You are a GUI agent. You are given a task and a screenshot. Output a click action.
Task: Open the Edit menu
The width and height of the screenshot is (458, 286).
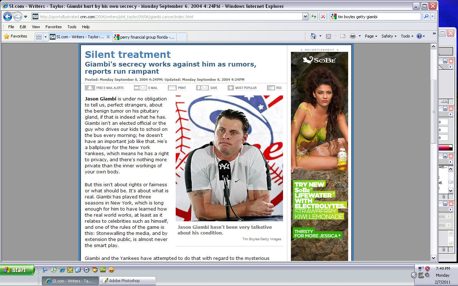23,27
